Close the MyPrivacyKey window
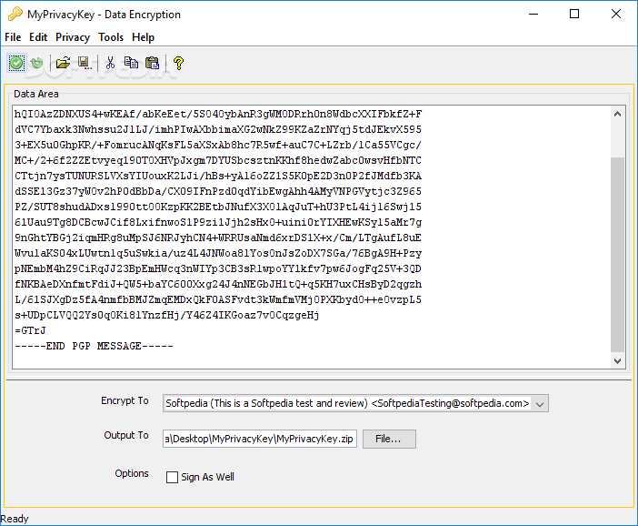The image size is (638, 526). point(616,15)
